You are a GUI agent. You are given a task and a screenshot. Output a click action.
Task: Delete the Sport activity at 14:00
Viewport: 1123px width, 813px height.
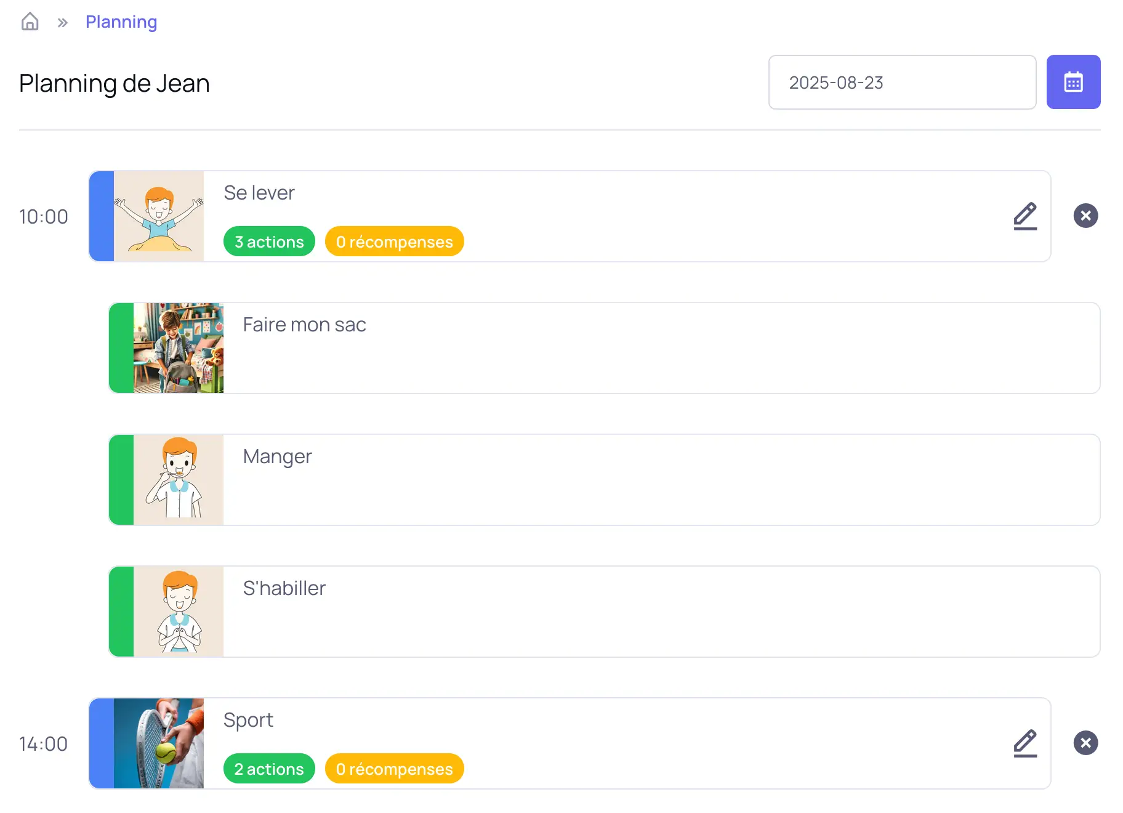(x=1085, y=743)
